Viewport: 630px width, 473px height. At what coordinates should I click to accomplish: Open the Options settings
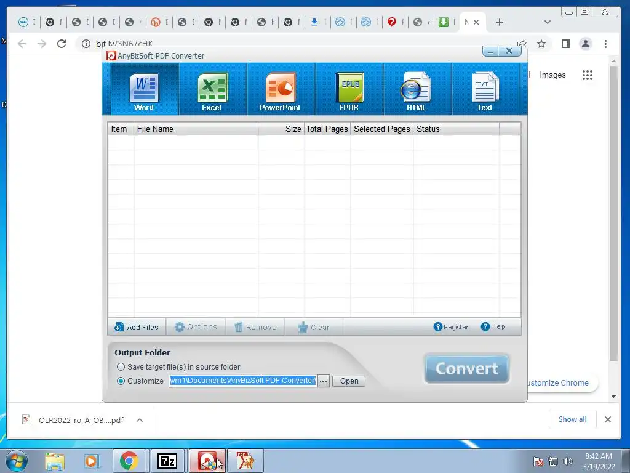[x=196, y=327]
